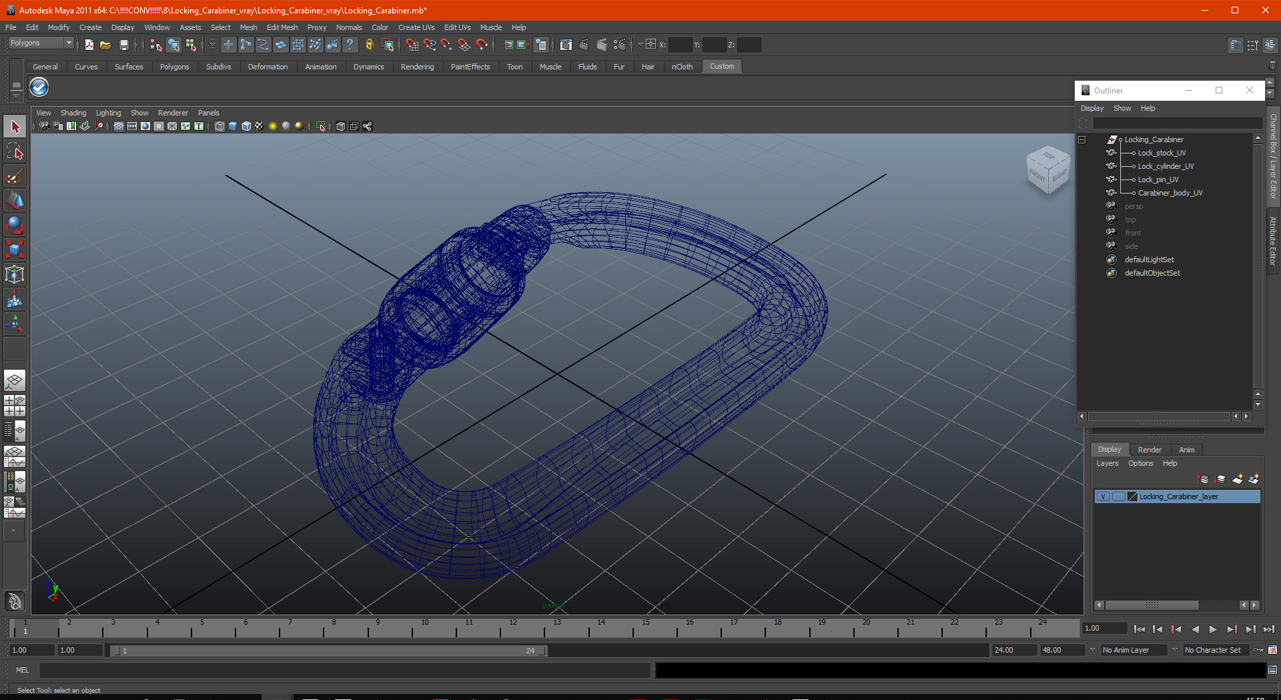Toggle wireframe shading in viewport
The width and height of the screenshot is (1281, 700).
pyautogui.click(x=220, y=126)
